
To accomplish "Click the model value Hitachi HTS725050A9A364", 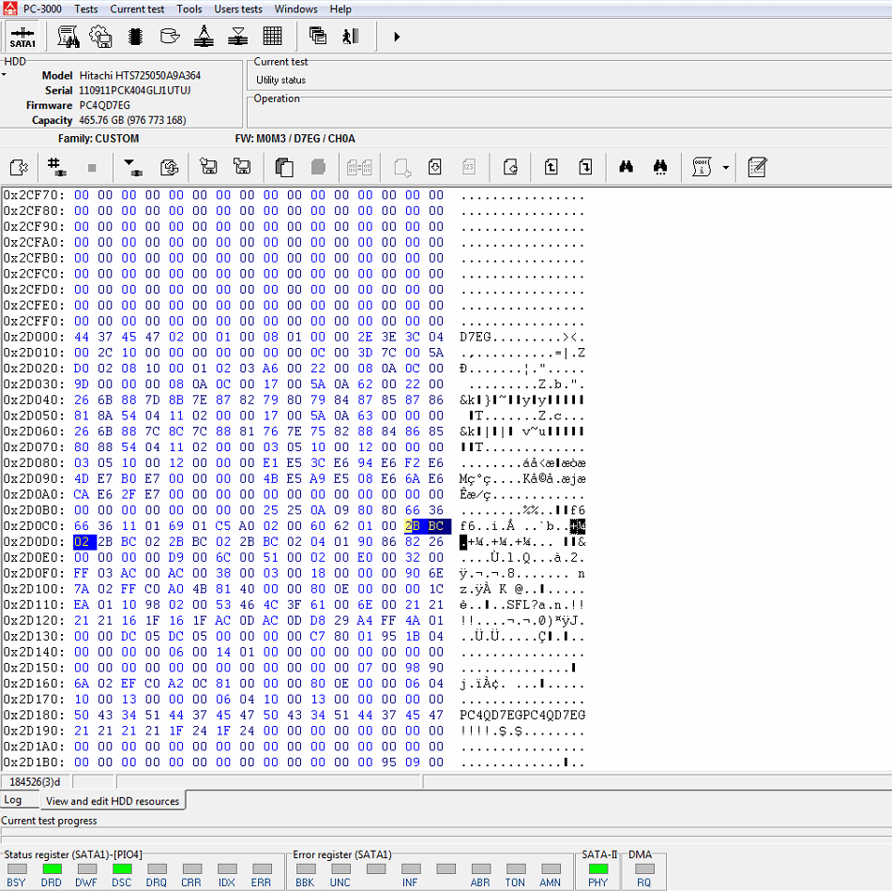I will (140, 75).
